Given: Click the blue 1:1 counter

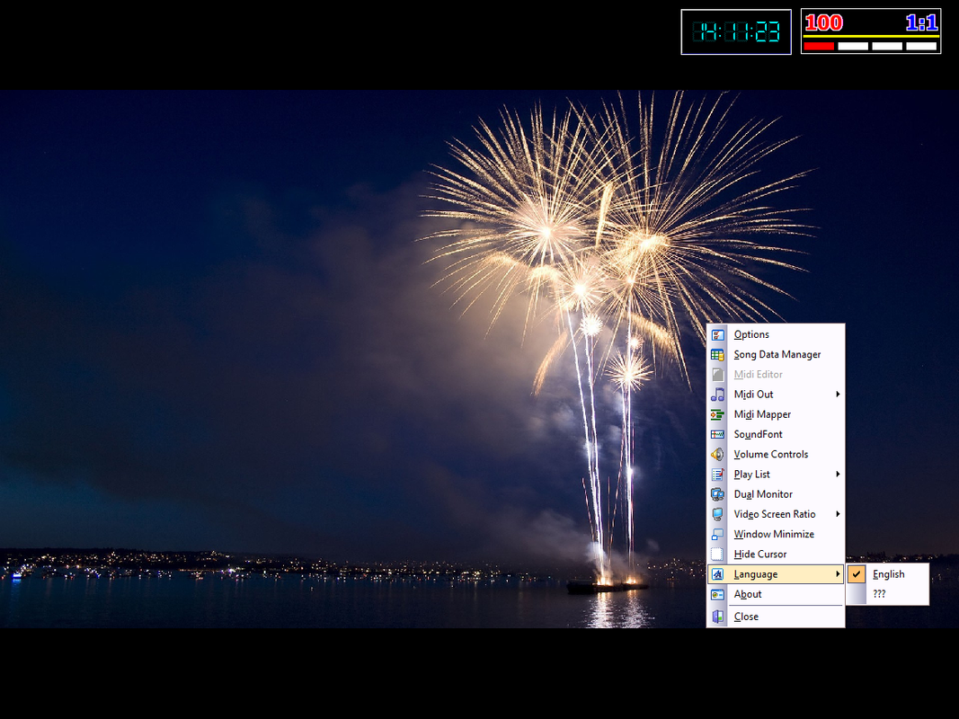Looking at the screenshot, I should pyautogui.click(x=921, y=22).
